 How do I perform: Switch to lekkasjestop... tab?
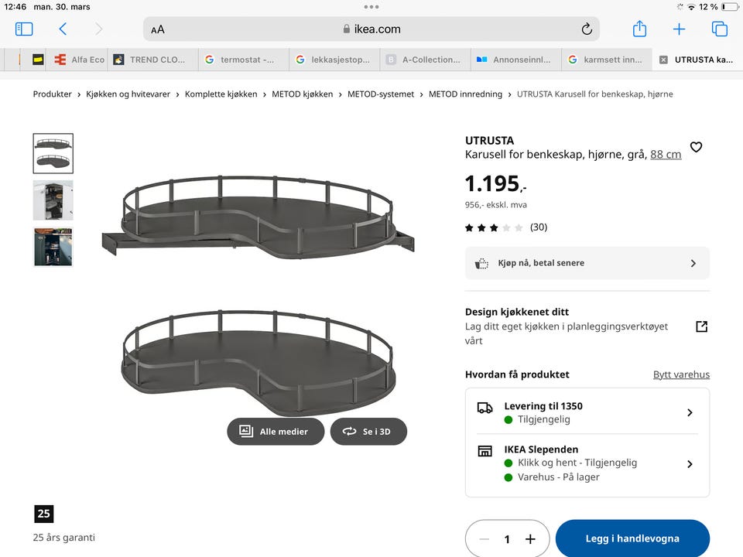(334, 60)
